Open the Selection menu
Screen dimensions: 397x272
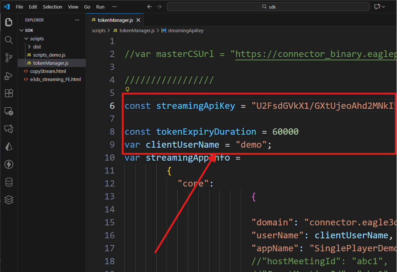tap(52, 7)
